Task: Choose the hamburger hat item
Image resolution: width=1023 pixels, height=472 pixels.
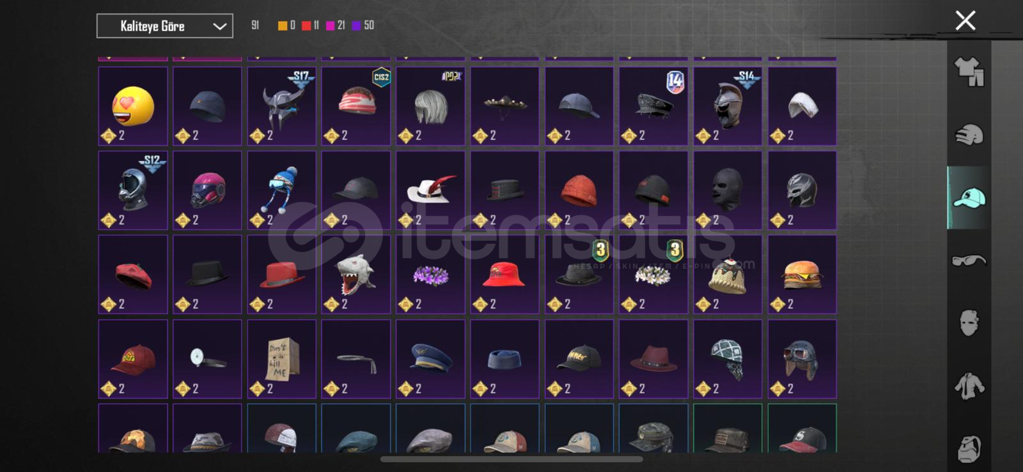Action: click(x=802, y=275)
